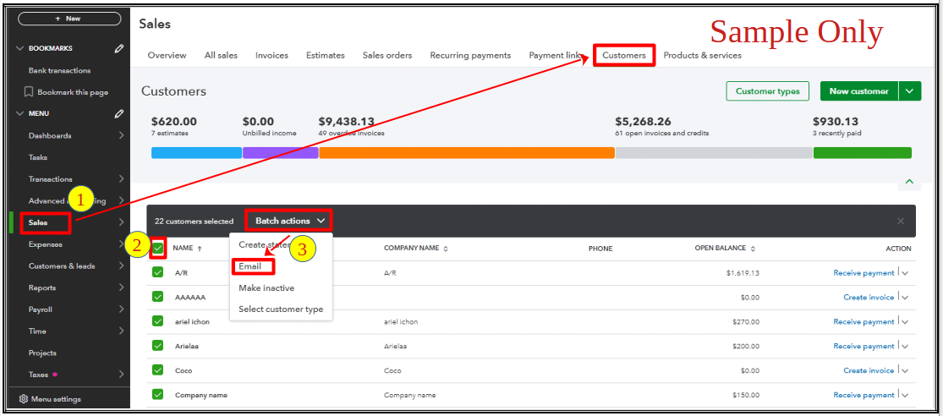This screenshot has height=416, width=943.
Task: Open action dropdown for AAAAAA row
Action: [x=904, y=297]
